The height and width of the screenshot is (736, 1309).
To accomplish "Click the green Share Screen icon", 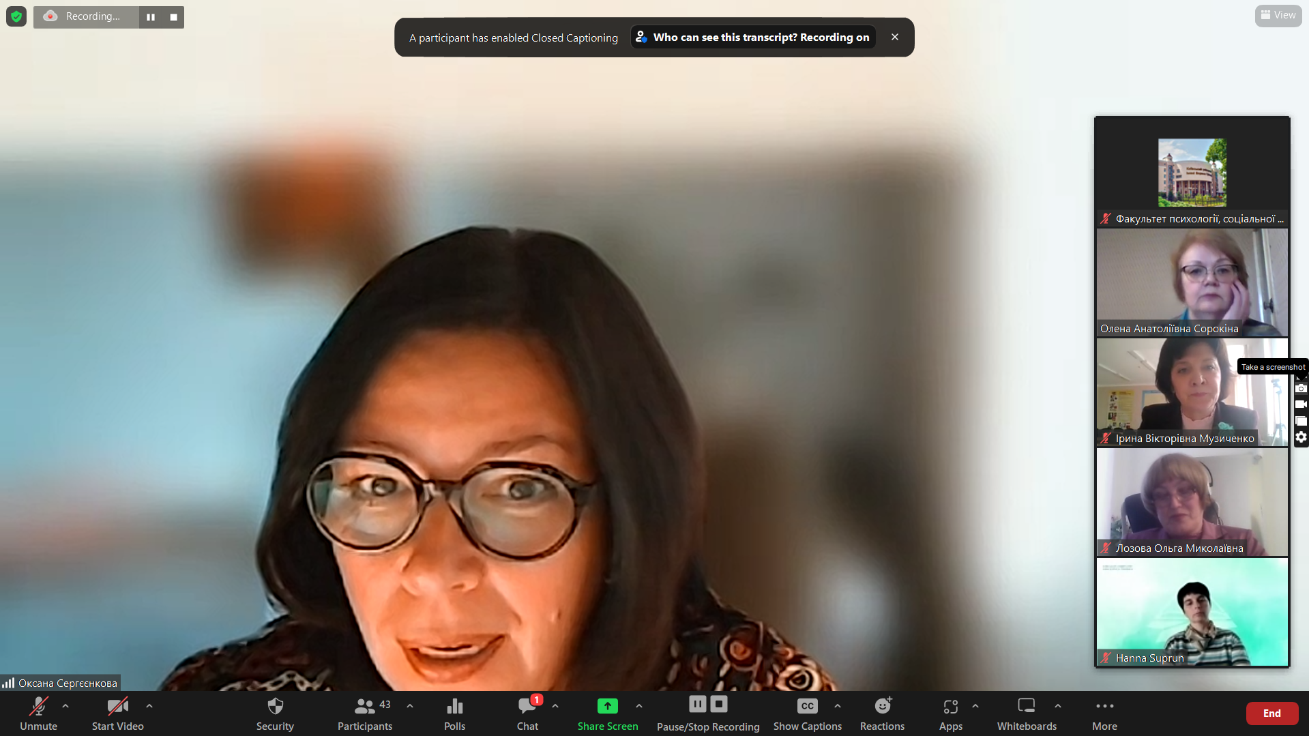I will point(607,707).
